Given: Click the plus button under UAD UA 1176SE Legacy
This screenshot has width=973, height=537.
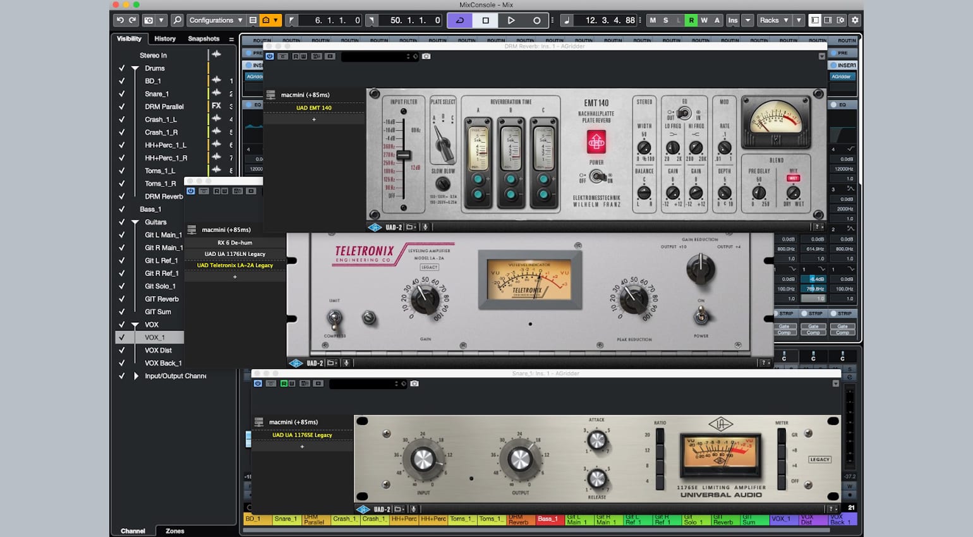Looking at the screenshot, I should [x=302, y=447].
